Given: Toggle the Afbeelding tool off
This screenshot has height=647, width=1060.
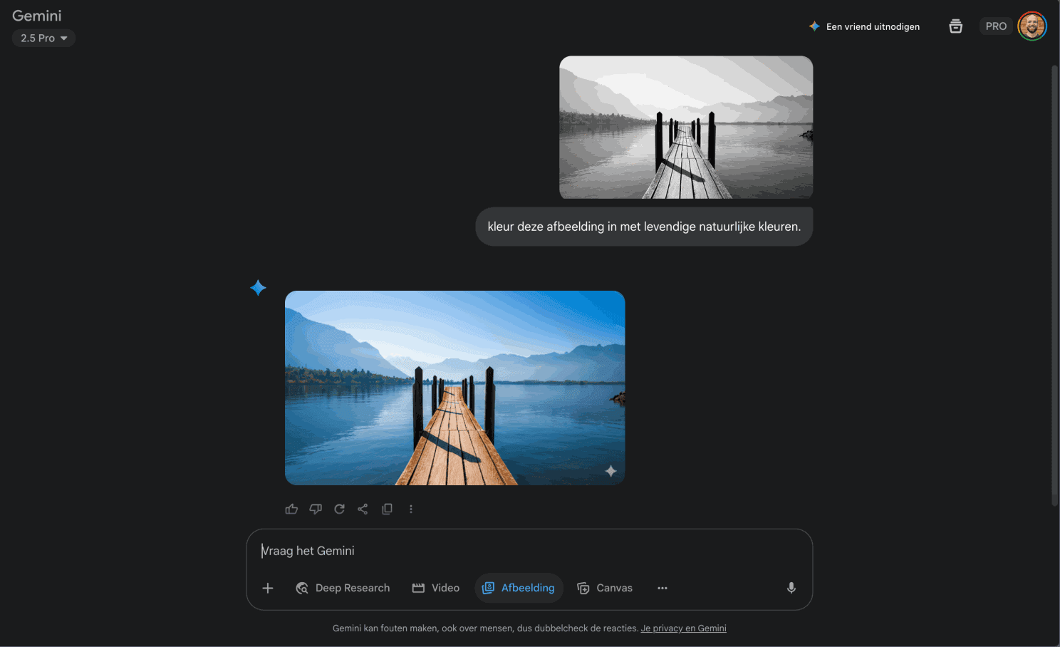Looking at the screenshot, I should (519, 588).
